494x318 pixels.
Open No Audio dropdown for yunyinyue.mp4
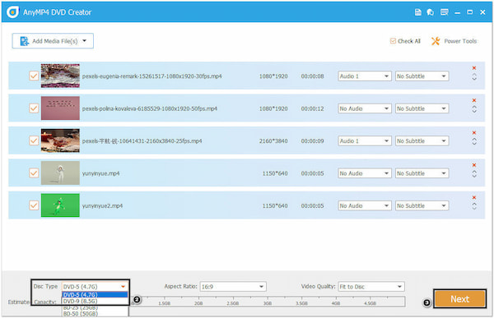click(365, 173)
